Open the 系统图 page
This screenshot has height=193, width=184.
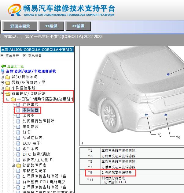click(x=29, y=115)
